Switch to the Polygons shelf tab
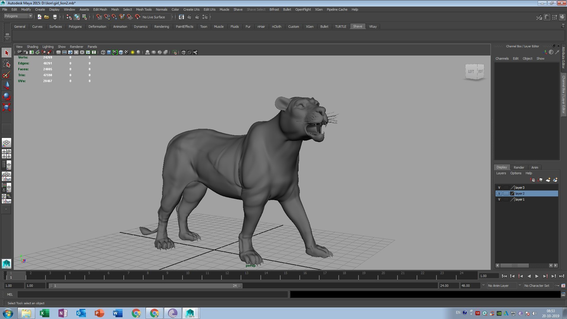 (75, 27)
